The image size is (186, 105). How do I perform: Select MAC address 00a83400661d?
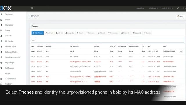(x=169, y=62)
